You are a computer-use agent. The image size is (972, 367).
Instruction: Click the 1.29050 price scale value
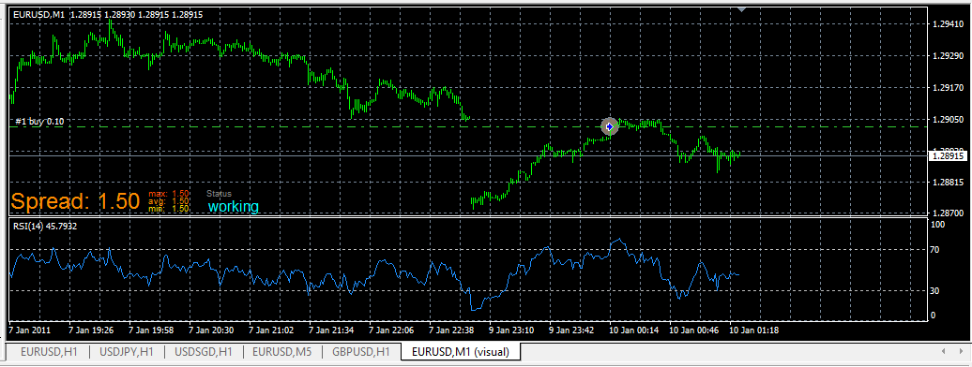(x=948, y=119)
